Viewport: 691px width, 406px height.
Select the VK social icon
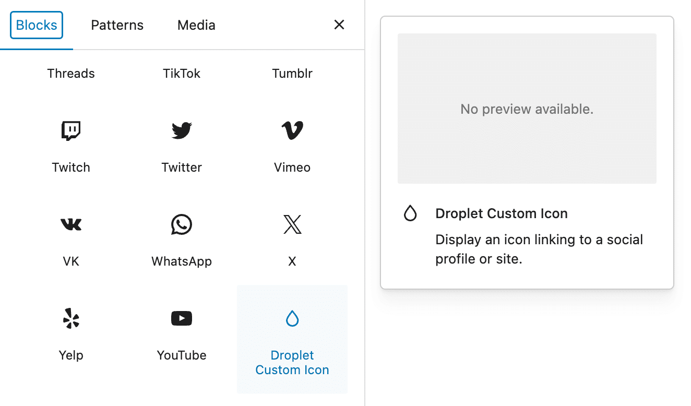click(x=71, y=224)
